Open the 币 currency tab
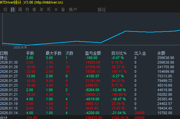This screenshot has width=180, height=119. pos(49,10)
